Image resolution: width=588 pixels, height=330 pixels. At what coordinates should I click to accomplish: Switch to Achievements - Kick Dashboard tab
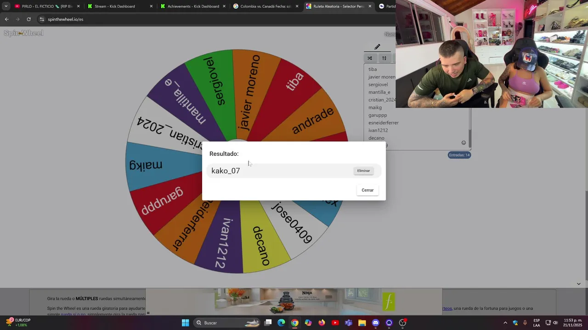pyautogui.click(x=193, y=6)
